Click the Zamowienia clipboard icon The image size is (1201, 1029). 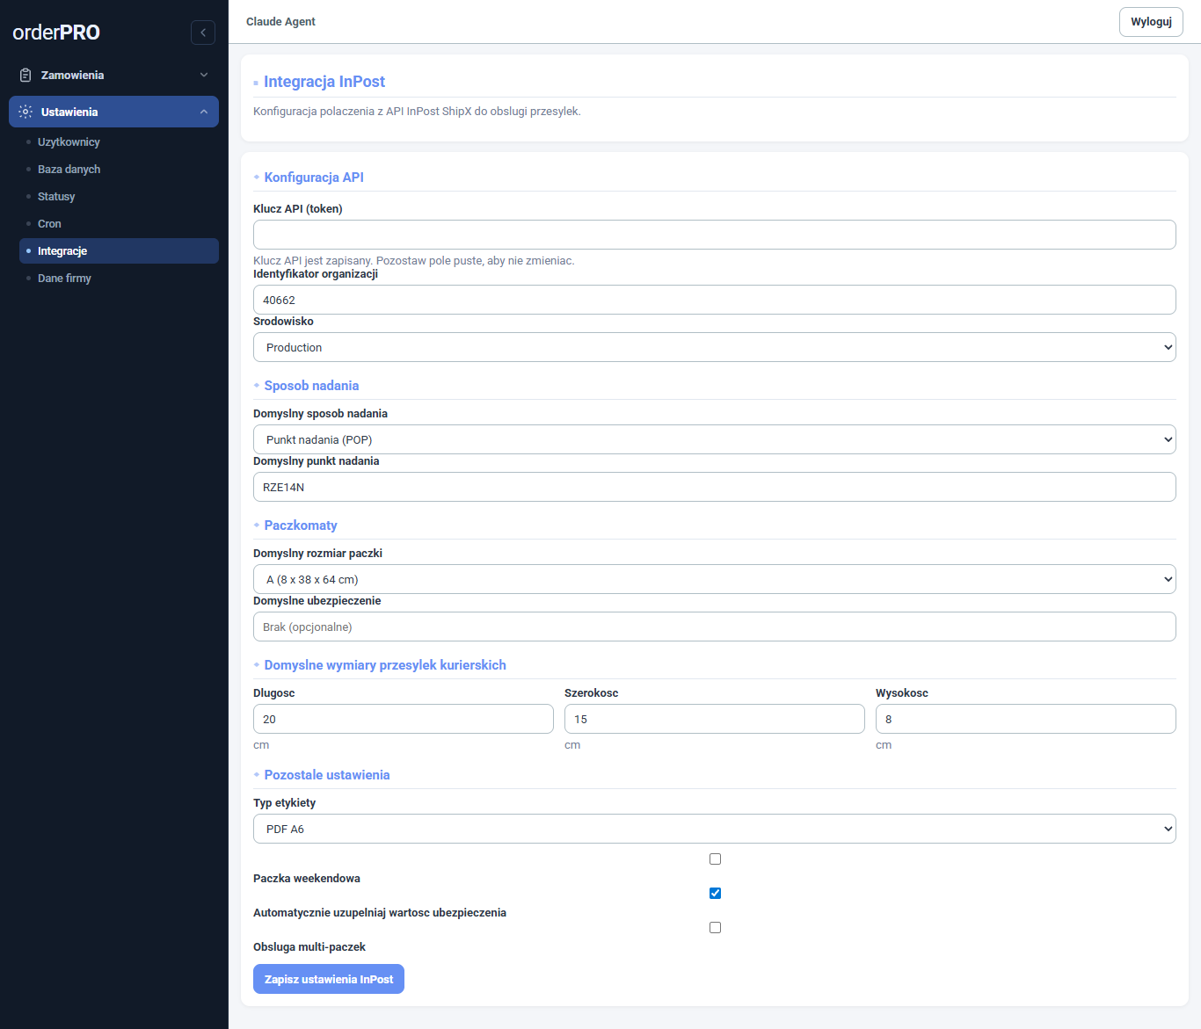click(x=25, y=76)
